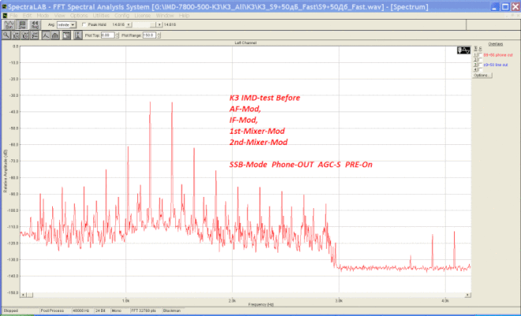Screen dimensions: 521x316
Task: Click the Stopped status entry
Action: coord(21,310)
